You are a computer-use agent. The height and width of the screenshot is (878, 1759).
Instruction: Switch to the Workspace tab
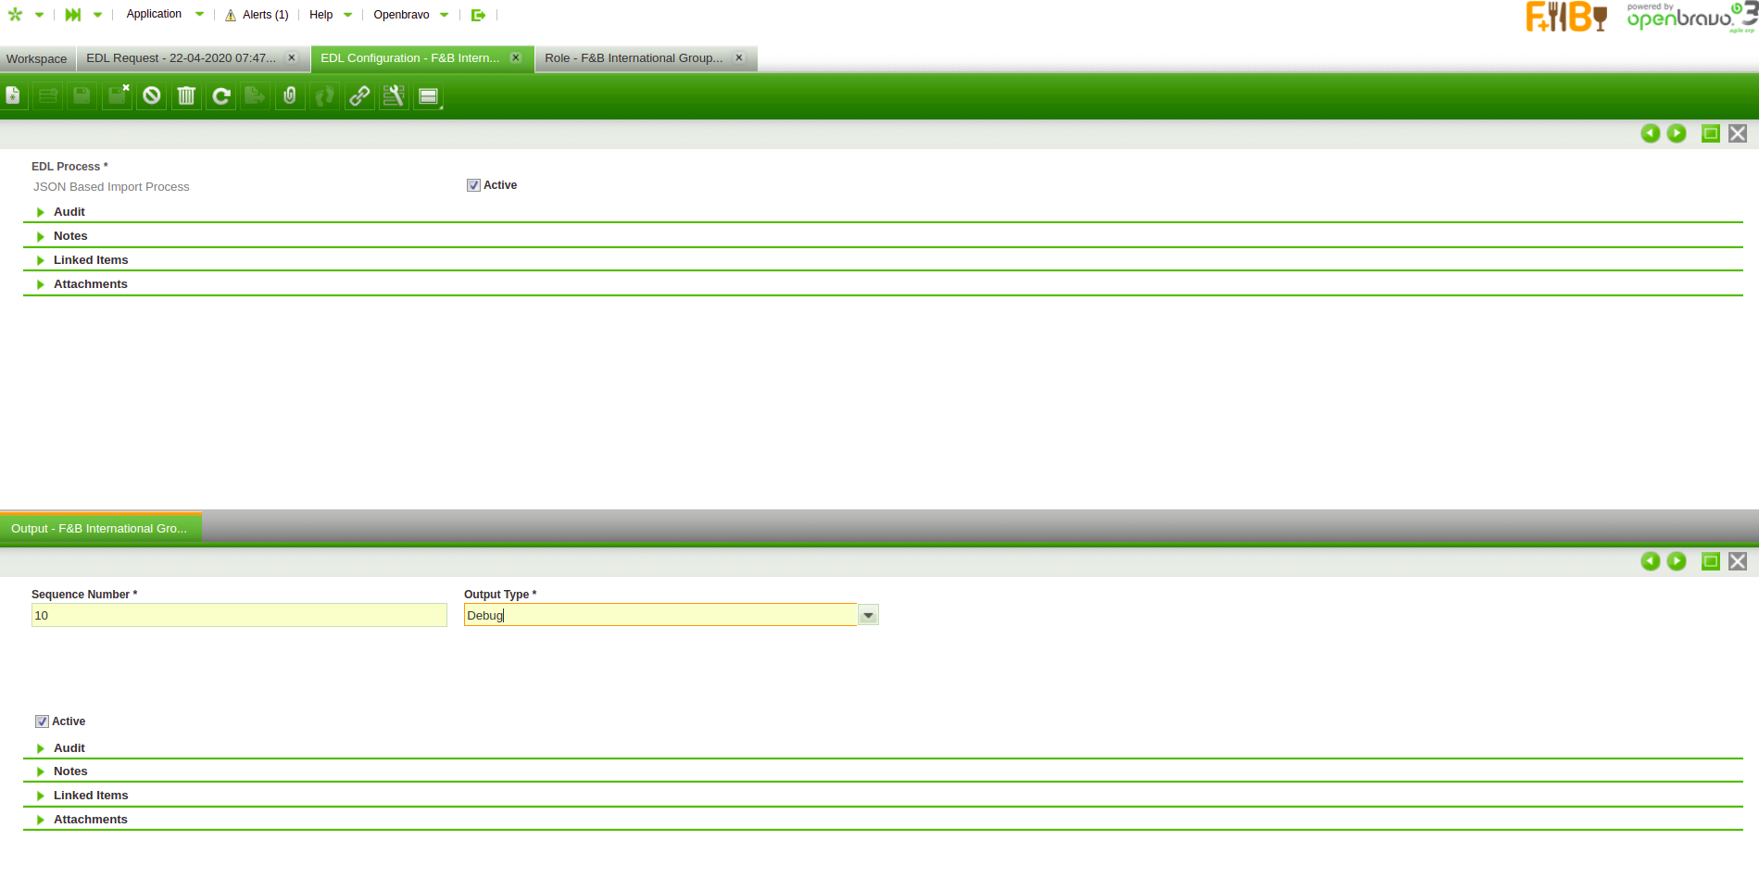[x=37, y=58]
